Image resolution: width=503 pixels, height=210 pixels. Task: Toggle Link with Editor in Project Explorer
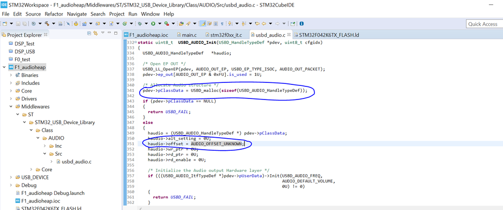(95, 33)
